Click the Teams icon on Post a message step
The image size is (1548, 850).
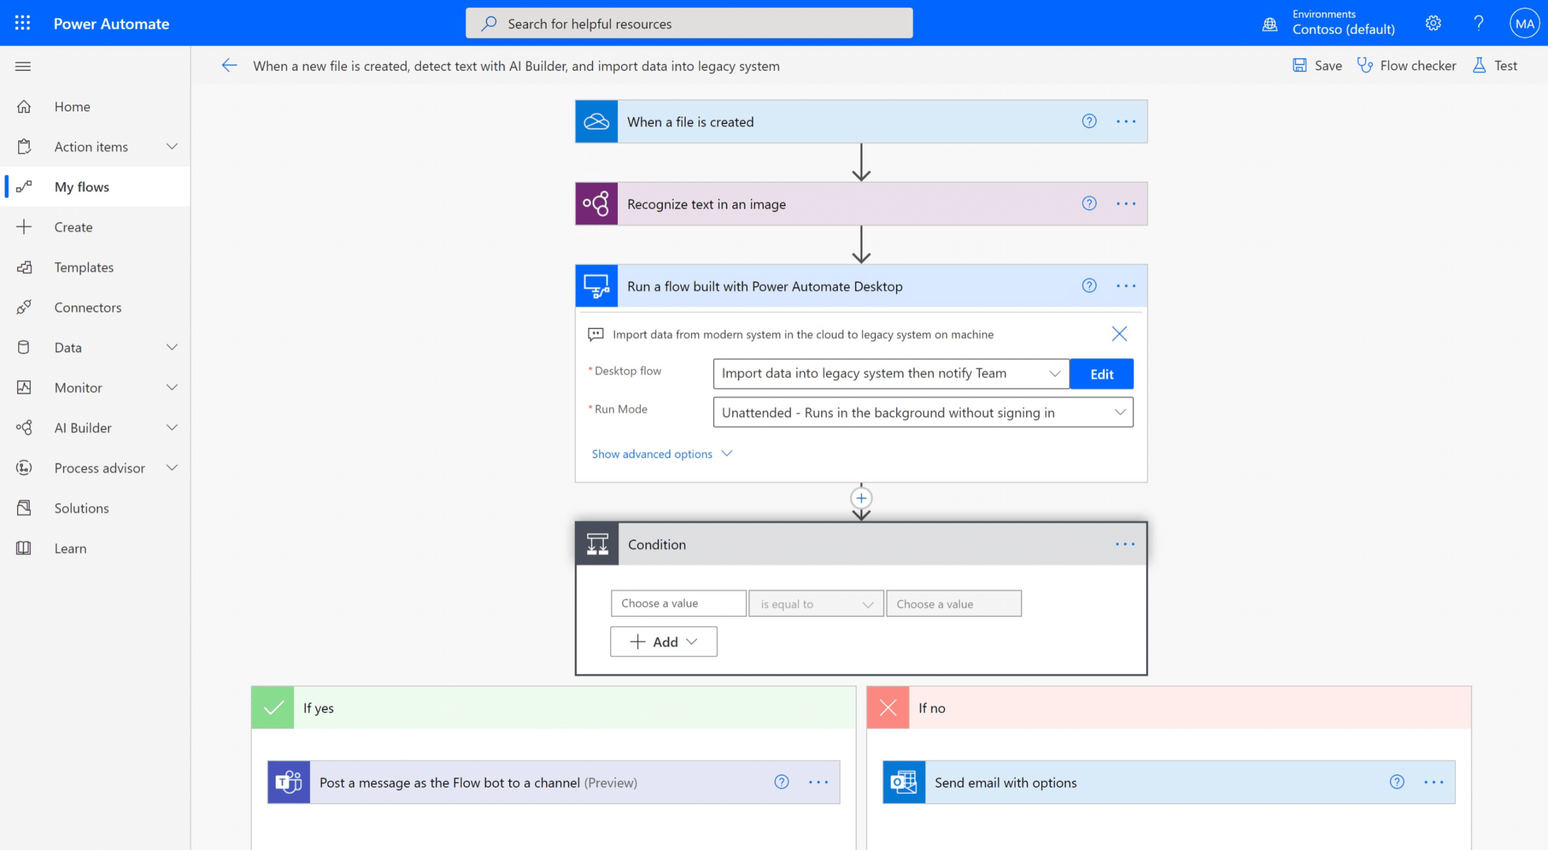[289, 782]
